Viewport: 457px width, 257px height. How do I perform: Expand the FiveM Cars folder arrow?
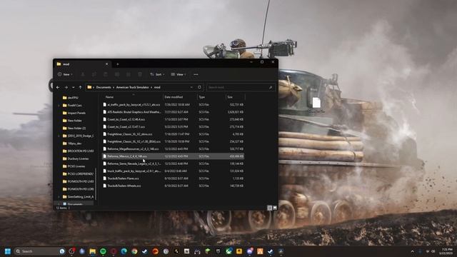59,105
